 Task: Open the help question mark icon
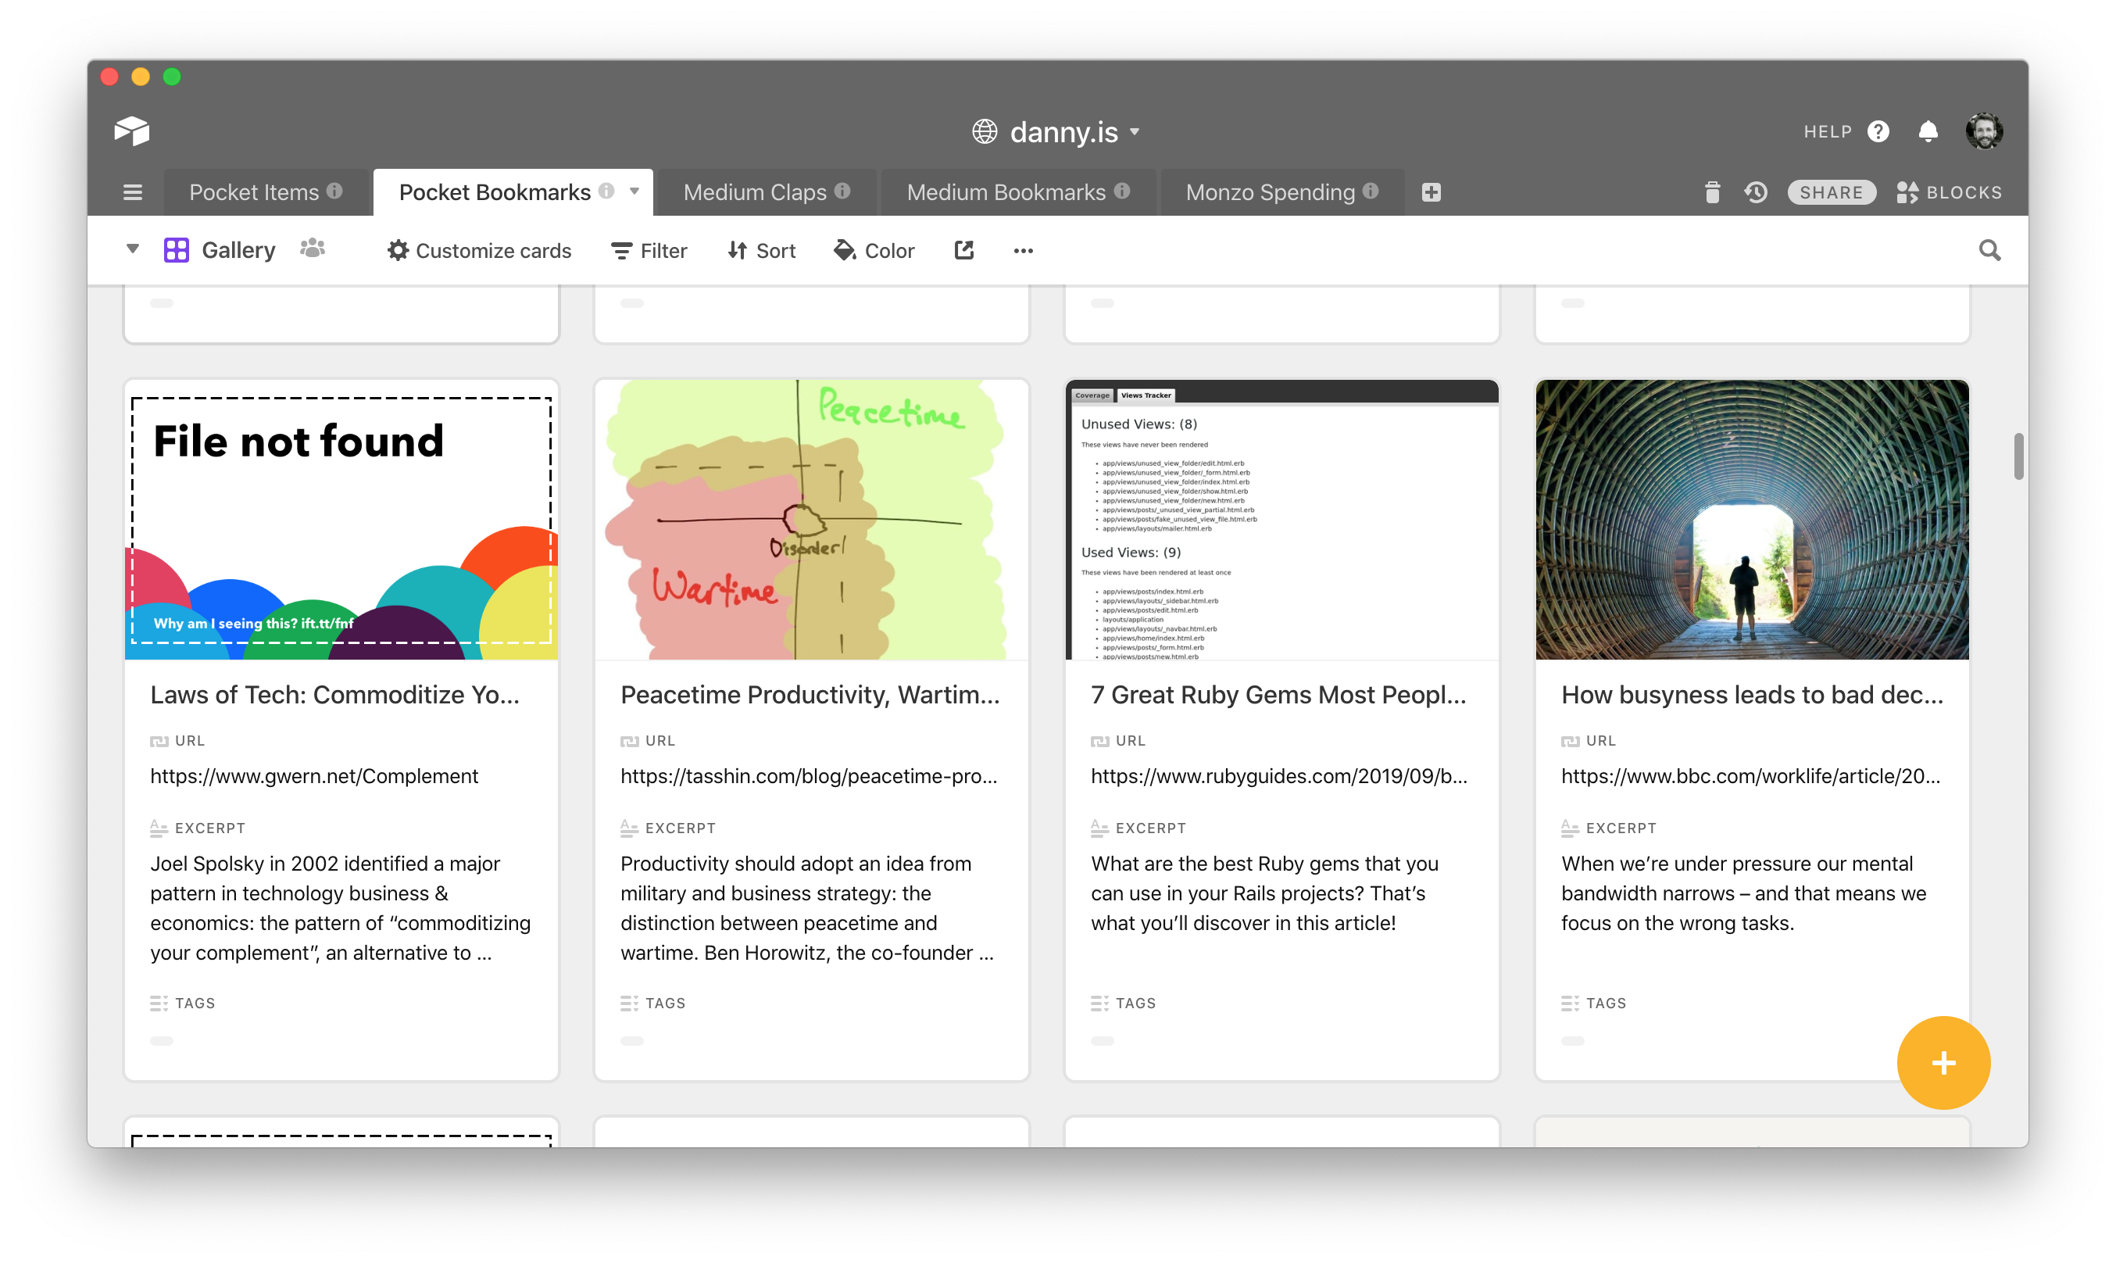click(x=1878, y=132)
